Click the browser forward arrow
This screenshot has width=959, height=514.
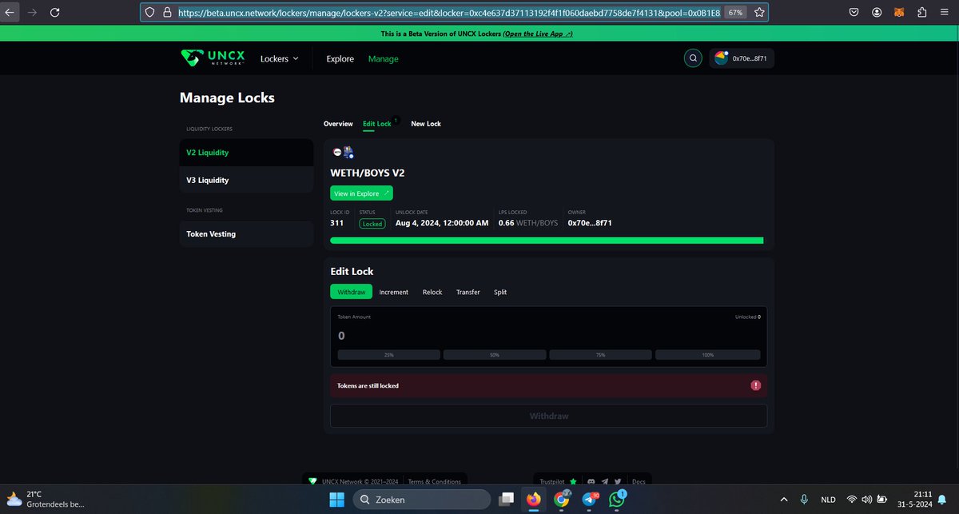[32, 13]
